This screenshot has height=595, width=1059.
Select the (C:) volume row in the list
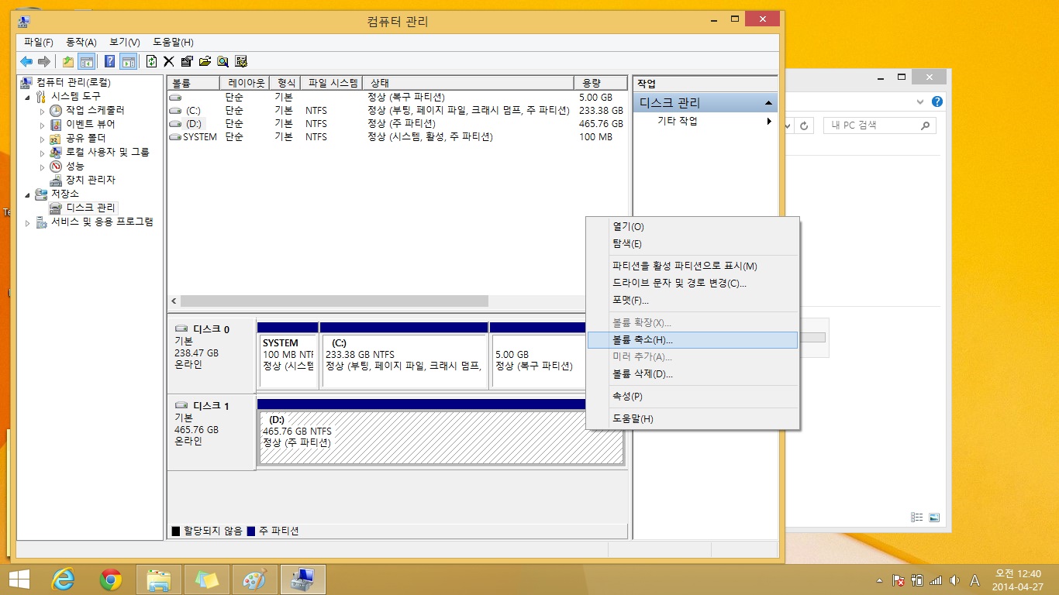point(397,111)
